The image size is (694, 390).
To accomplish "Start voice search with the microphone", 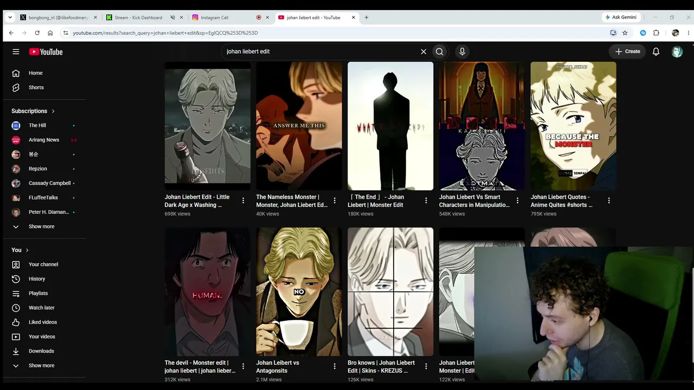I will 462,51.
